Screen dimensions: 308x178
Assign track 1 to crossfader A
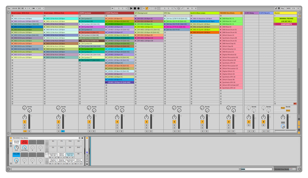(x=25, y=131)
